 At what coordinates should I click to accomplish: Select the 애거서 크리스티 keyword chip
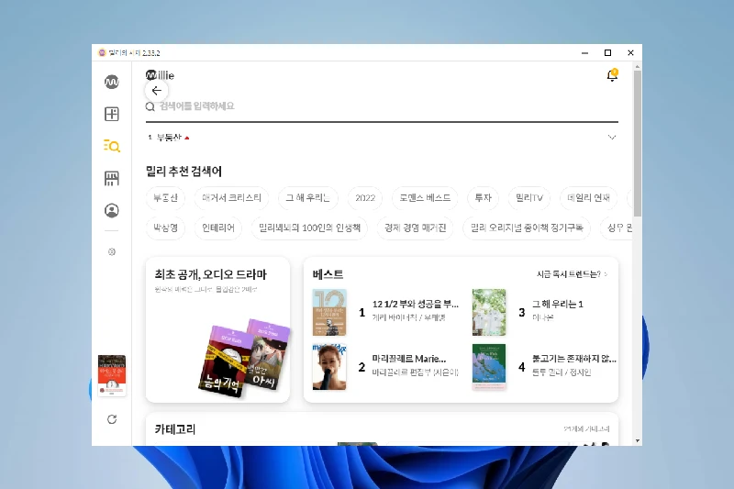point(231,198)
